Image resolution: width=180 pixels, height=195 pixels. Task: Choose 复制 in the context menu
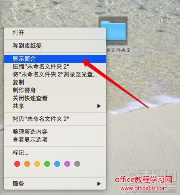pyautogui.click(x=55, y=82)
